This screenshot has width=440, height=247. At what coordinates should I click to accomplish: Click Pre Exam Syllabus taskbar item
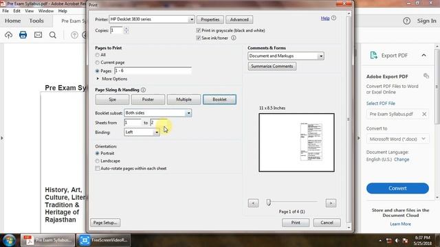pos(47,240)
